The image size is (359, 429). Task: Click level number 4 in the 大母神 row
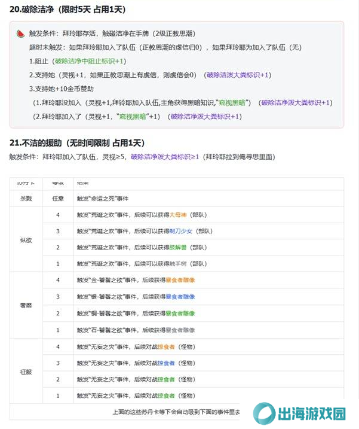click(x=58, y=215)
